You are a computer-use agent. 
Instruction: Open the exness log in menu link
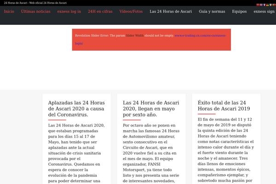[69, 11]
